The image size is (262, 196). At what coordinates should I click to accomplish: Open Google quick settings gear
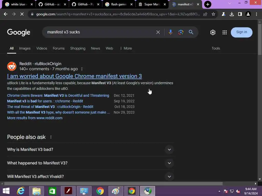213,32
